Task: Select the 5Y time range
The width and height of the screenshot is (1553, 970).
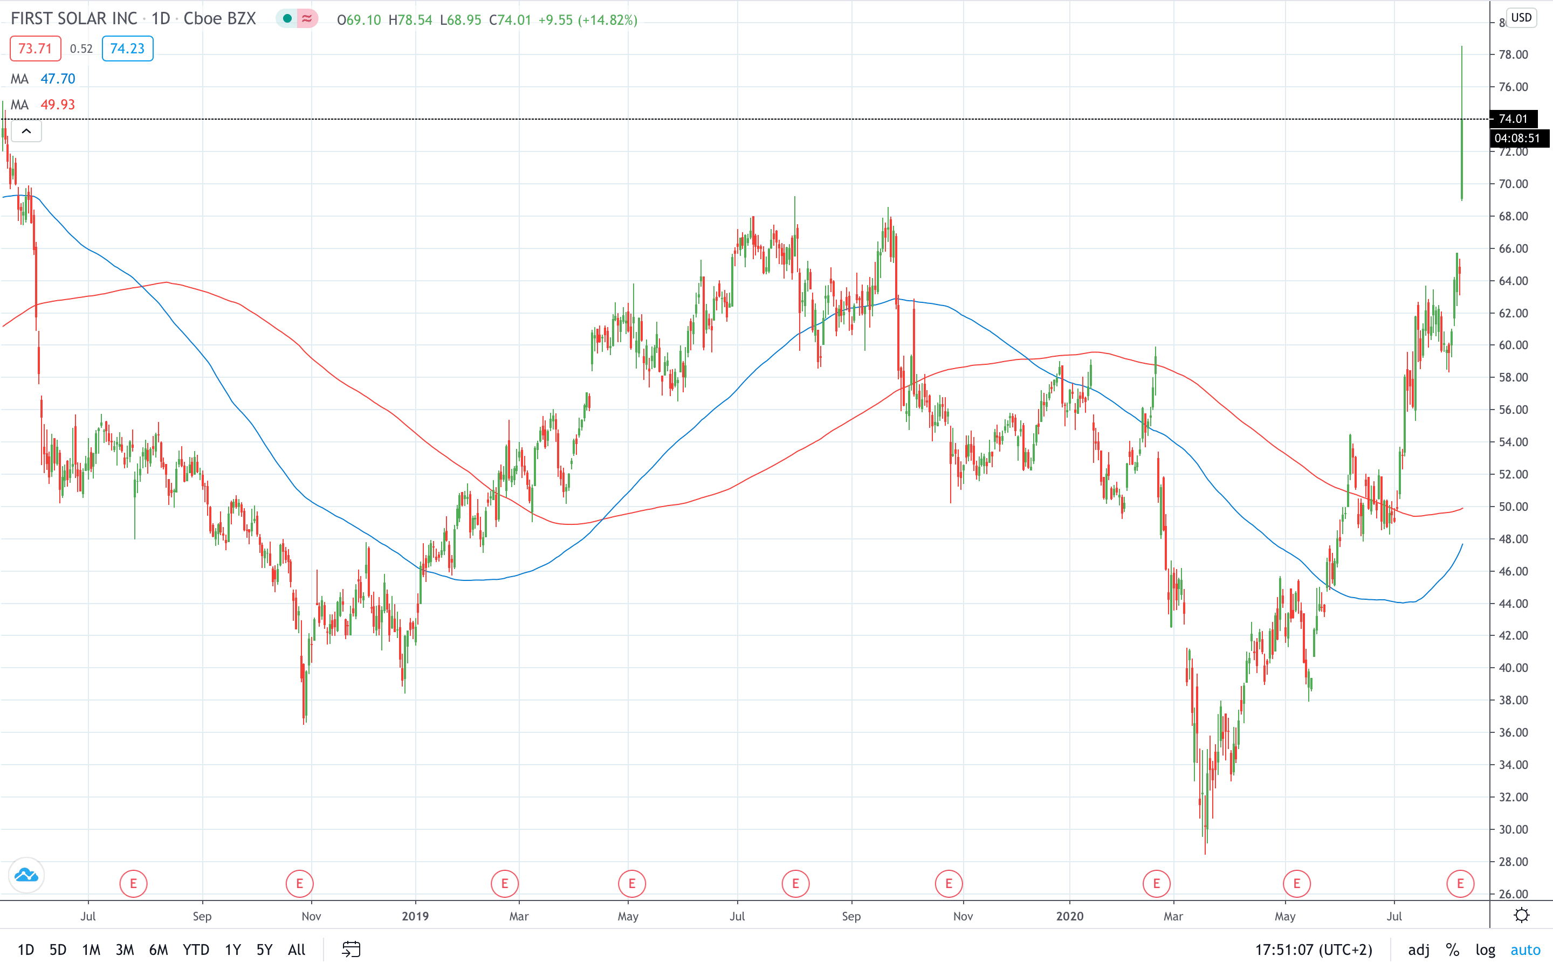Action: 264,950
